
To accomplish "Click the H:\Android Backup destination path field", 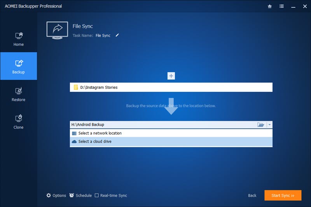I will (163, 125).
